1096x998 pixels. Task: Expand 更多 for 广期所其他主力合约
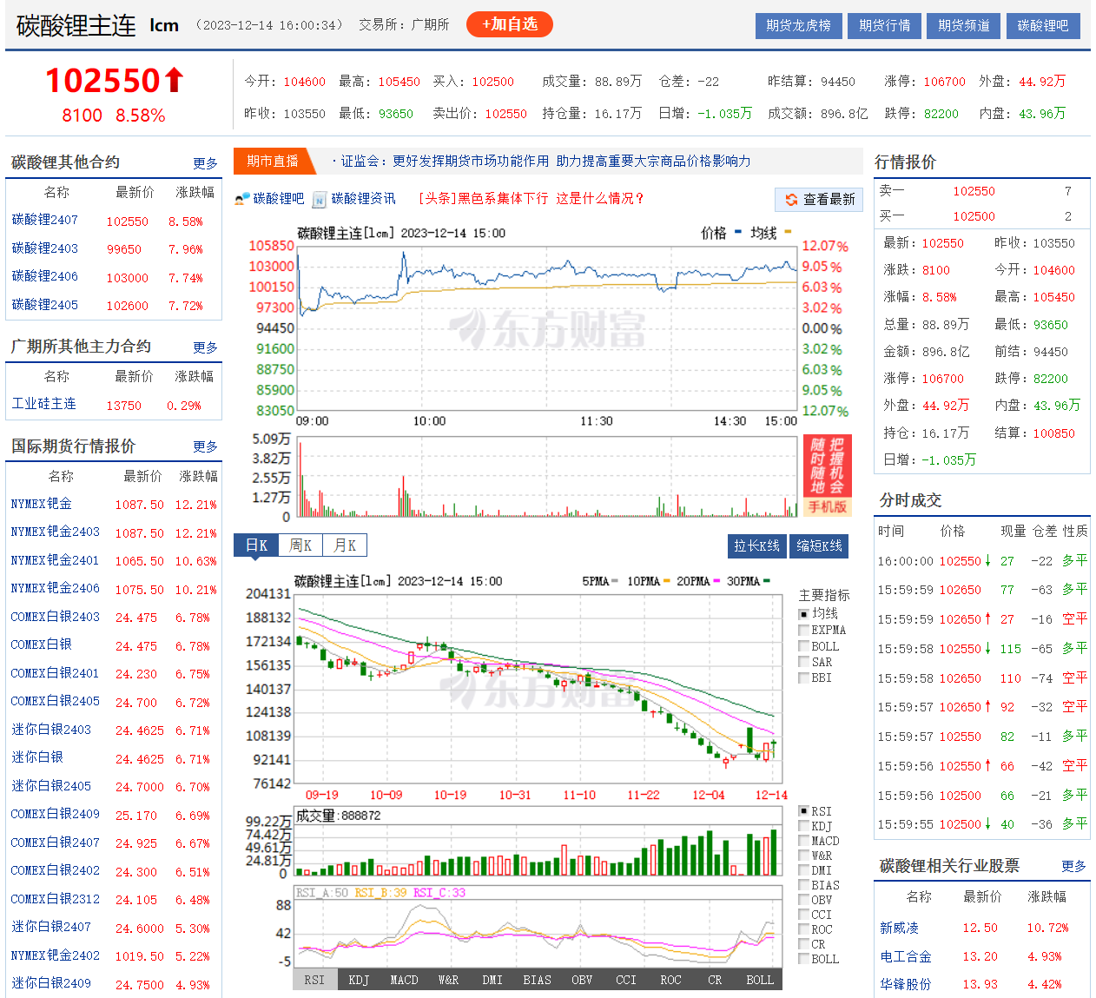[x=205, y=347]
